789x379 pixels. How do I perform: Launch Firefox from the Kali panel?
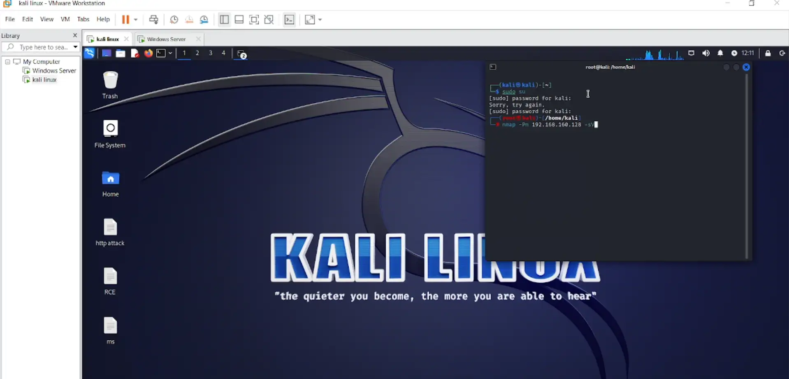[149, 53]
